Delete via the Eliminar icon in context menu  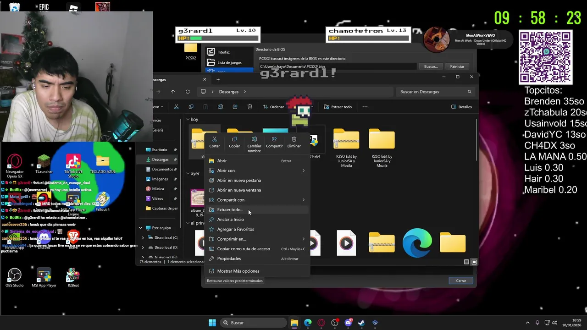(x=294, y=142)
